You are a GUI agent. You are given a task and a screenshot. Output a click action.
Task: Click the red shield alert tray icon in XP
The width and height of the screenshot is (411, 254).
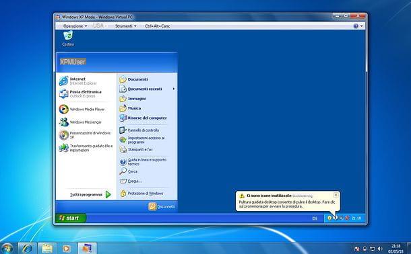pos(347,218)
